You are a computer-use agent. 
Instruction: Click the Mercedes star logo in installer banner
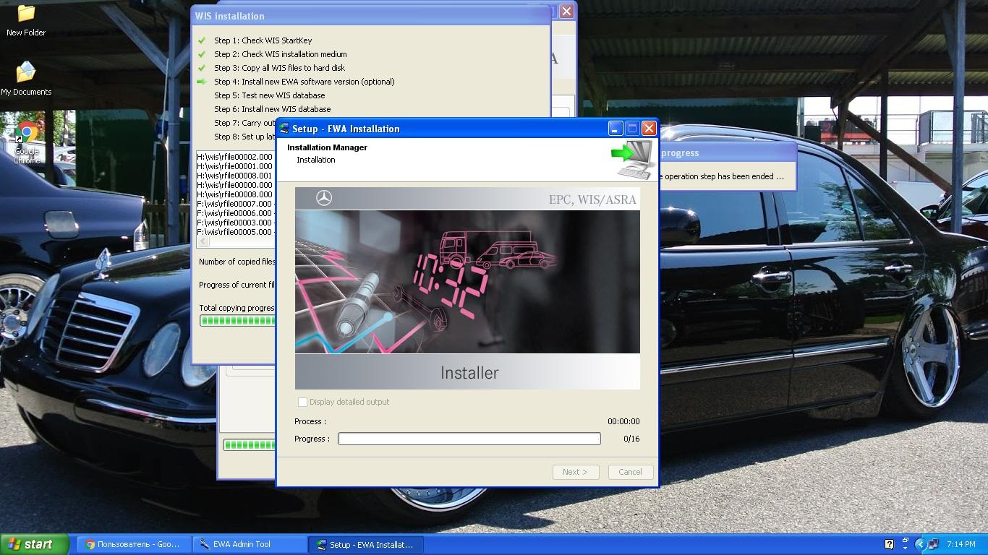coord(324,198)
